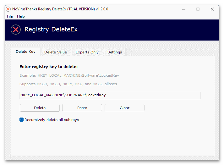This screenshot has height=165, width=224.
Task: Open the Help menu
Action: pos(21,16)
